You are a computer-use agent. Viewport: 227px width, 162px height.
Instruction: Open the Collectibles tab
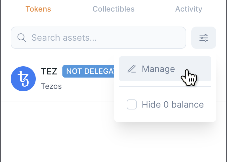pos(113,9)
